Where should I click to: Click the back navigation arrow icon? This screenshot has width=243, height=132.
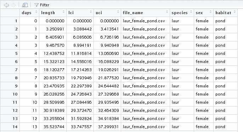point(6,5)
